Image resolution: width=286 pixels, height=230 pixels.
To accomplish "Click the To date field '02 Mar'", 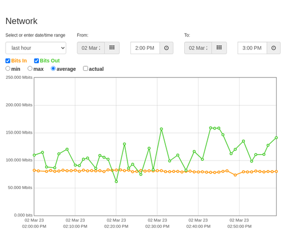I will 198,48.
